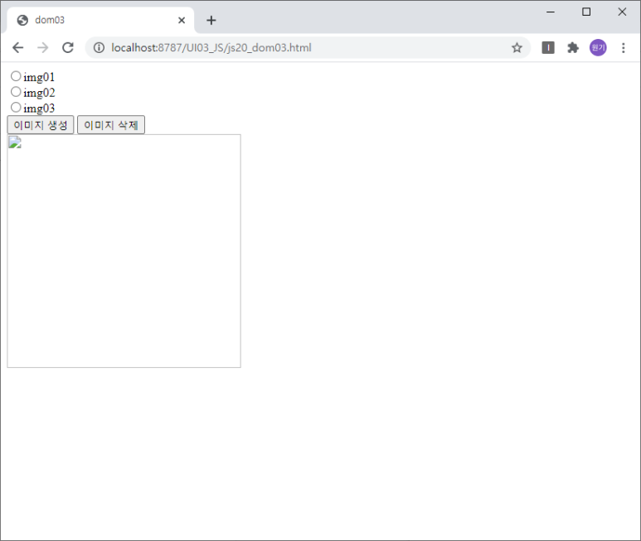Reload the current page

click(x=68, y=48)
